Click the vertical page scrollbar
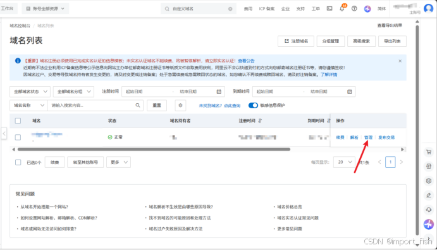Screen dimensions: 437x250 pyautogui.click(x=417, y=130)
